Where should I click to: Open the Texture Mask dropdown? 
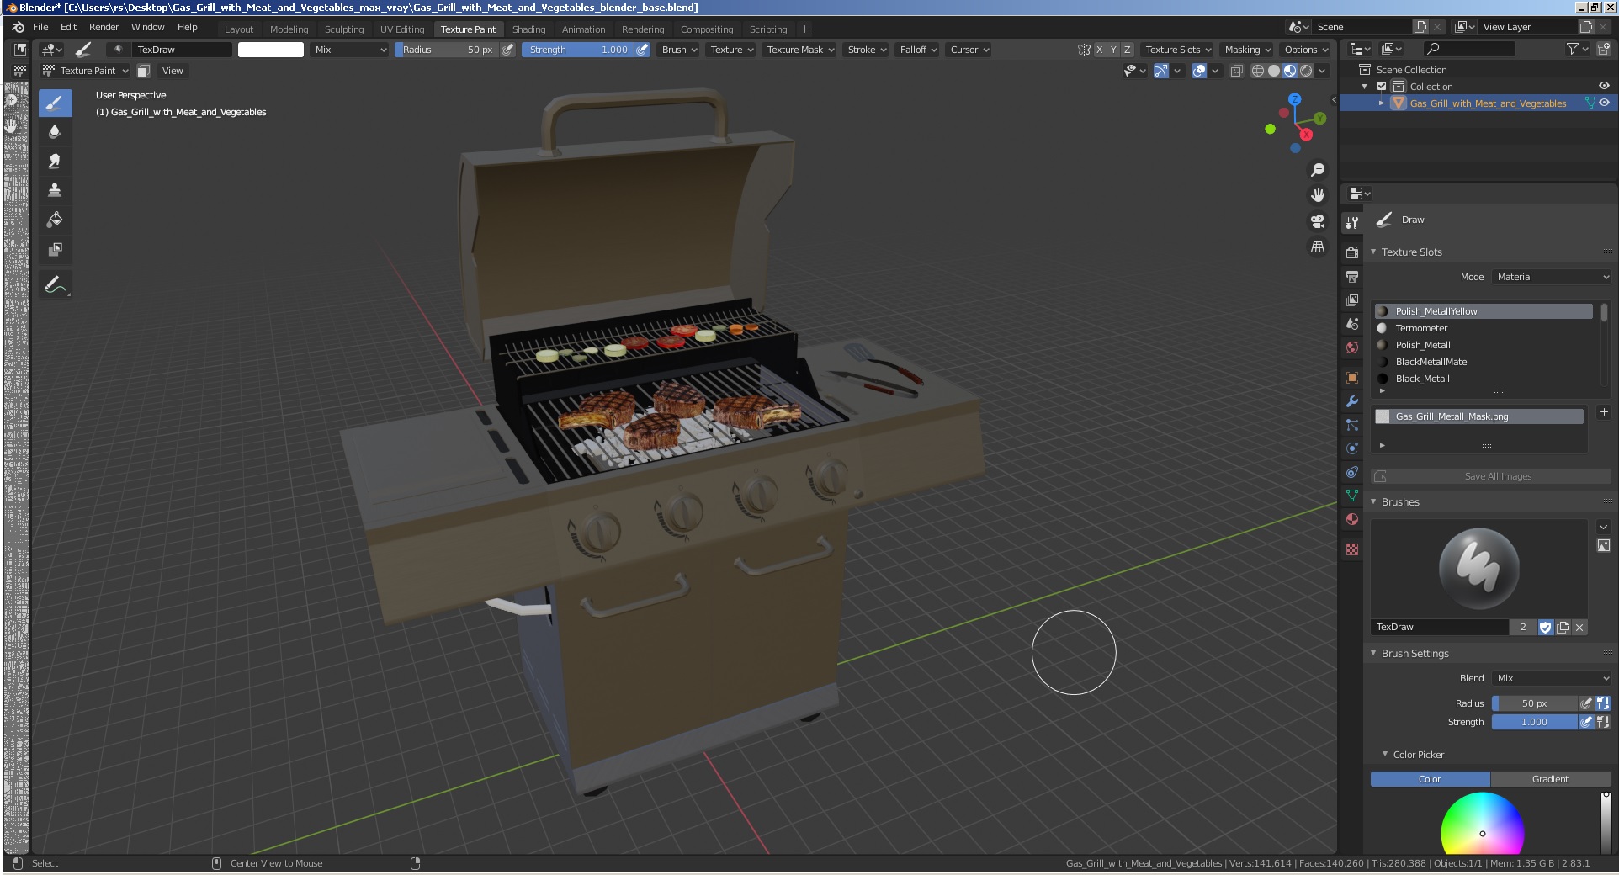coord(800,50)
